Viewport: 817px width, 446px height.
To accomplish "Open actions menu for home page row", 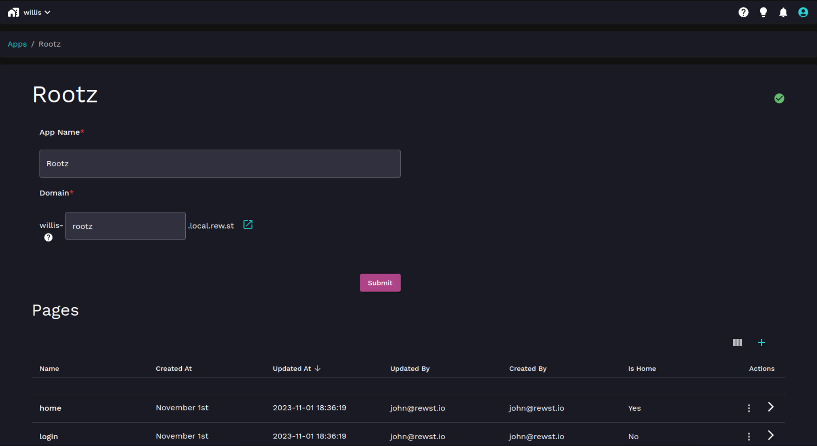I will click(749, 408).
